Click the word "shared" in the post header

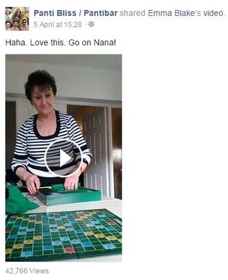(132, 13)
